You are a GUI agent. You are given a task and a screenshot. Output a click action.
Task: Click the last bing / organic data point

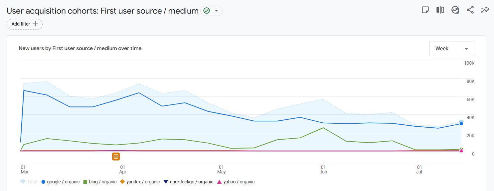(461, 149)
